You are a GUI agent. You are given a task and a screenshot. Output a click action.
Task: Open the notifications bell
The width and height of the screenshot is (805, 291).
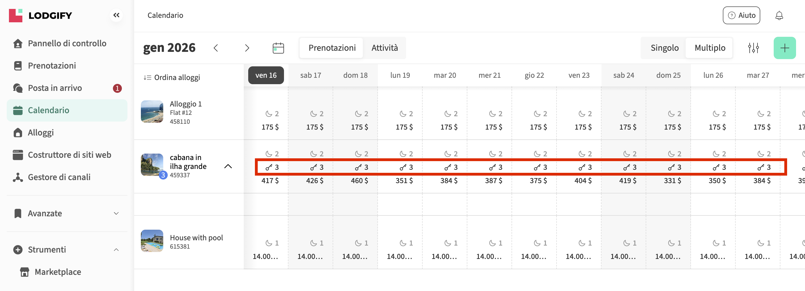tap(779, 15)
